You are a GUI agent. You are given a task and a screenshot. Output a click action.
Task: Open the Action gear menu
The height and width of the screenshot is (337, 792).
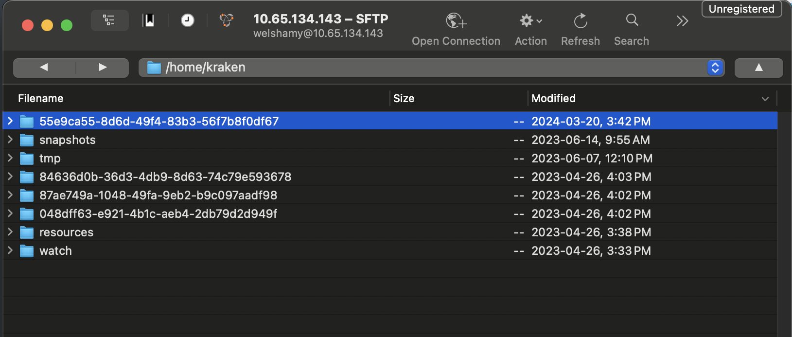[x=530, y=21]
